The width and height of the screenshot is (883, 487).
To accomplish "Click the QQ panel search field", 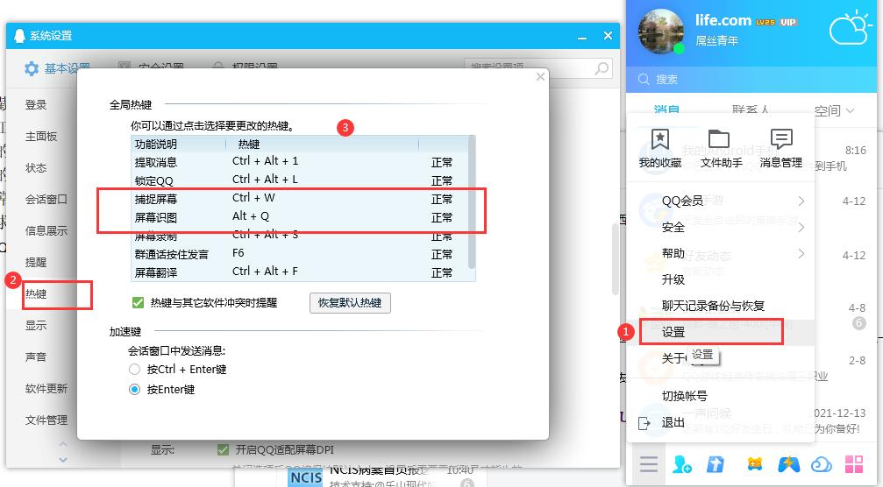I will [x=751, y=80].
